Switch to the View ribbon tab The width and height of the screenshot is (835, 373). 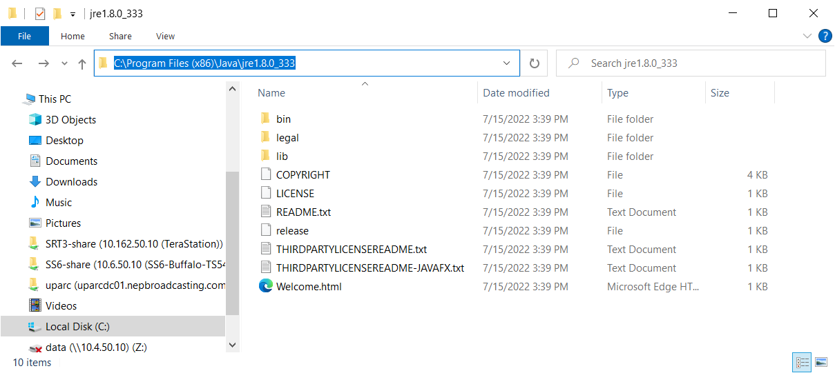166,36
